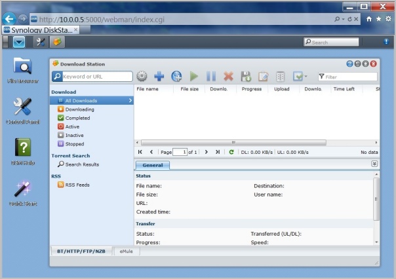
Task: Click the Filter input field
Action: tap(347, 77)
